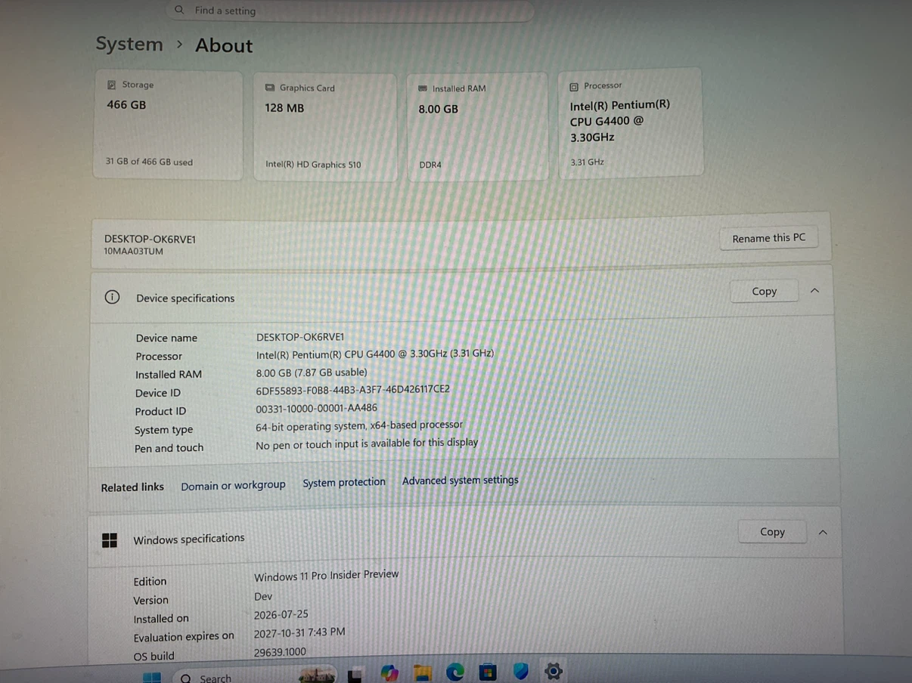The image size is (912, 683).
Task: Open the Storage card showing 466 GB
Action: (x=168, y=125)
